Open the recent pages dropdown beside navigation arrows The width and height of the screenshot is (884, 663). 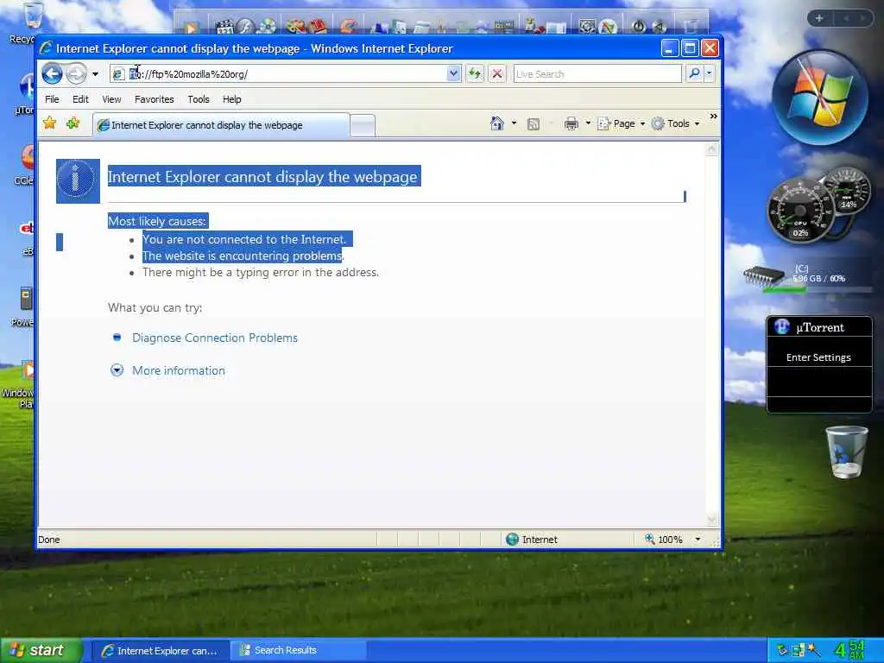click(95, 74)
